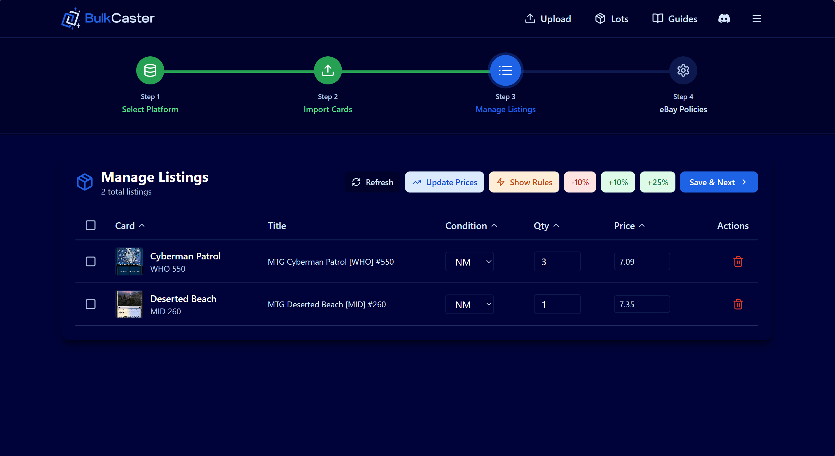Click Save & Next

coord(719,182)
